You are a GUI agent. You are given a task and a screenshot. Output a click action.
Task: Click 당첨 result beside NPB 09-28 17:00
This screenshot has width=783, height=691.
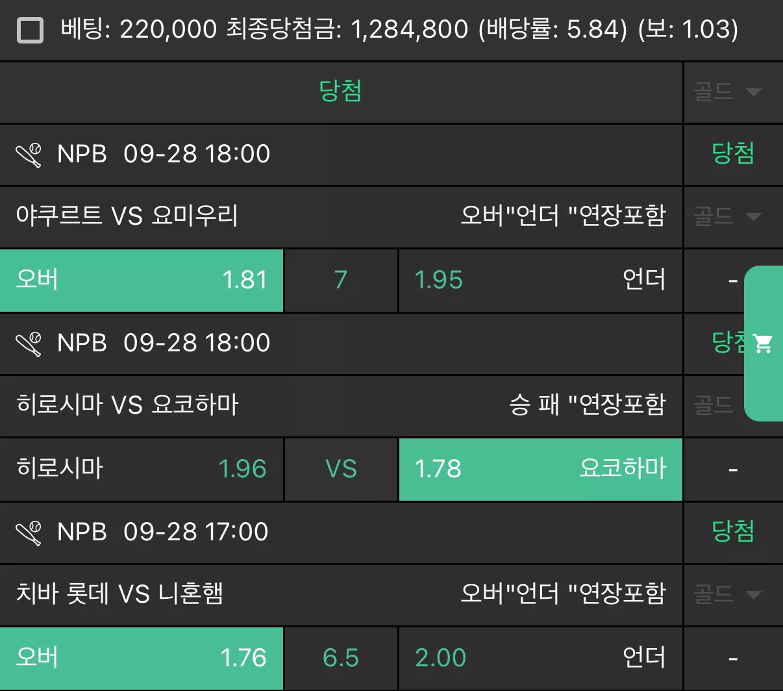(733, 532)
